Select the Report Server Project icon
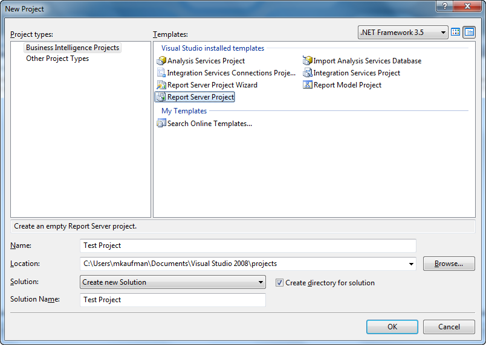 click(161, 97)
